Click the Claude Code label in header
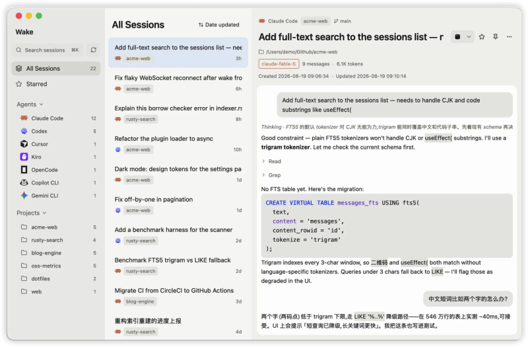This screenshot has height=347, width=528. coord(282,21)
